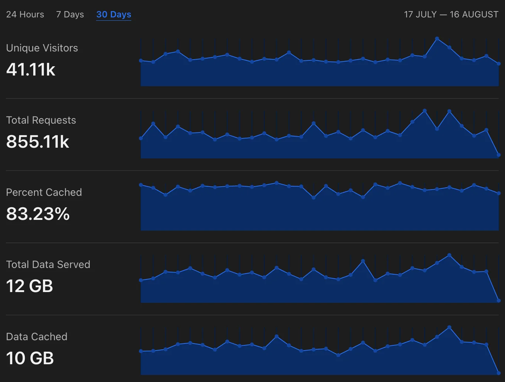Viewport: 505px width, 382px height.
Task: Click the Data Cached label
Action: tap(37, 336)
